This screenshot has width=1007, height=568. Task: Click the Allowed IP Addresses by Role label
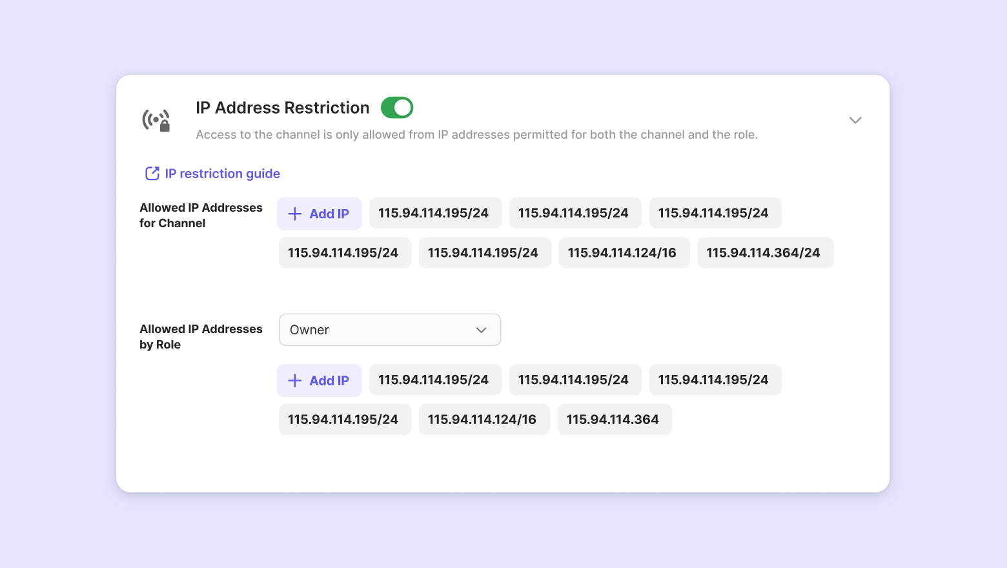pos(201,337)
